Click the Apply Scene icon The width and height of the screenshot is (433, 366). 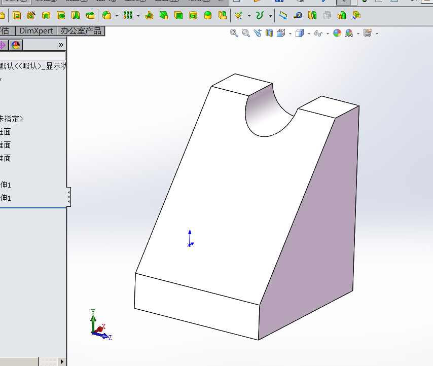(349, 33)
